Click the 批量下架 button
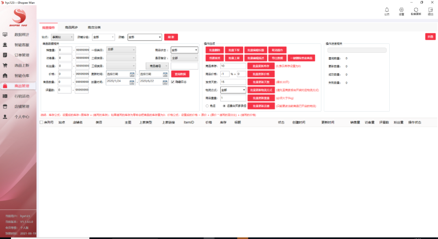This screenshot has width=438, height=239. (234, 50)
